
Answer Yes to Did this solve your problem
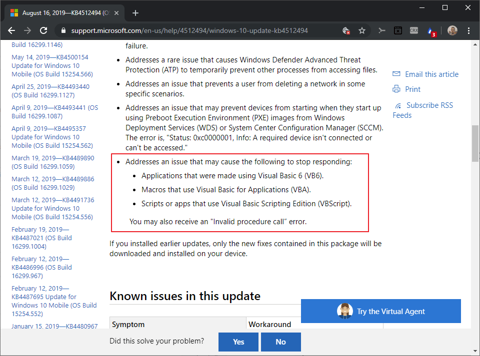(x=238, y=342)
